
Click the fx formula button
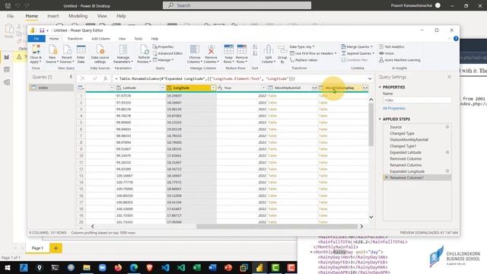(x=105, y=78)
